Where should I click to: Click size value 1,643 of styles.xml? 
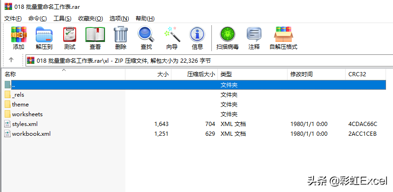tap(161, 124)
